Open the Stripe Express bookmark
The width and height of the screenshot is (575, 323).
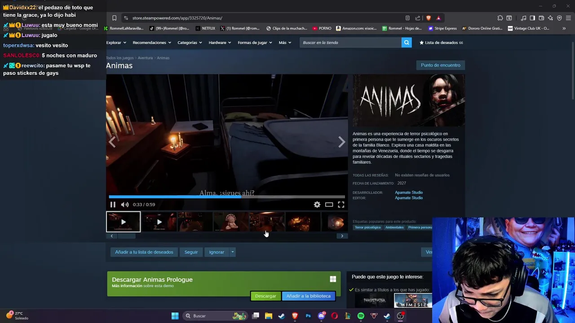(x=442, y=28)
